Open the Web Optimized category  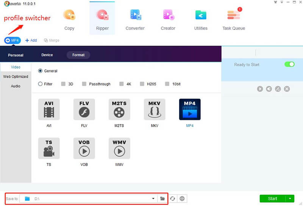click(x=16, y=77)
